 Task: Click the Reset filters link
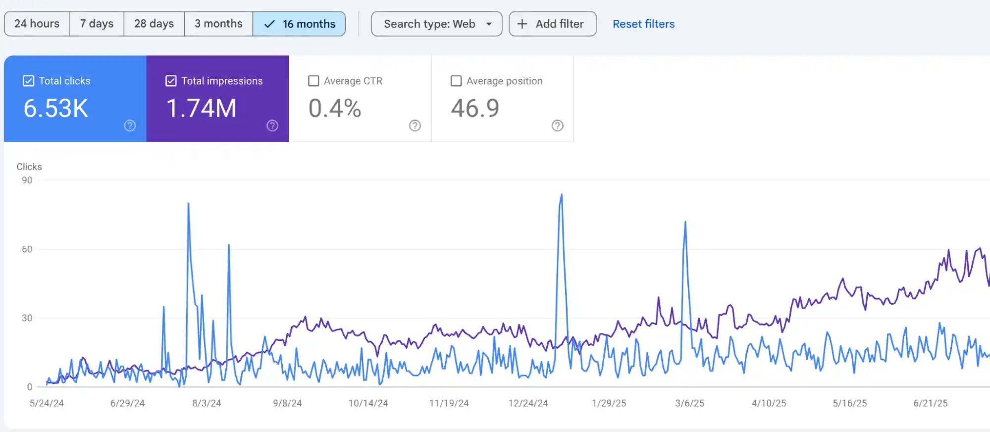pos(643,24)
